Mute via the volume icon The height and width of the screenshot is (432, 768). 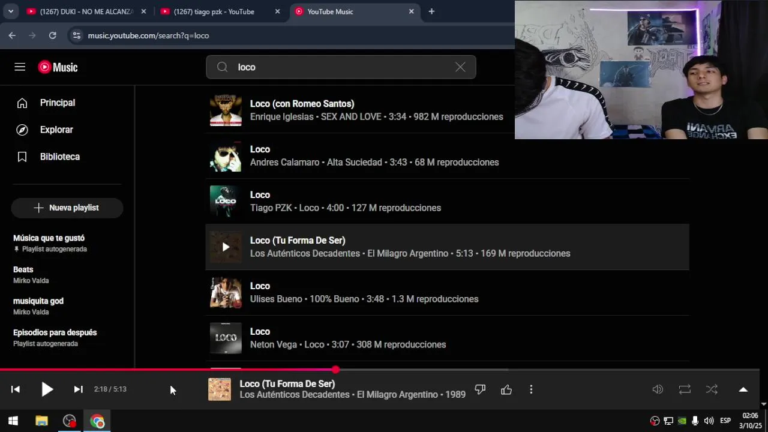pos(658,389)
